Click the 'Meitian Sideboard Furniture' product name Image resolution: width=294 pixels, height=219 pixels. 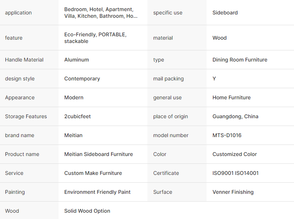pos(98,154)
